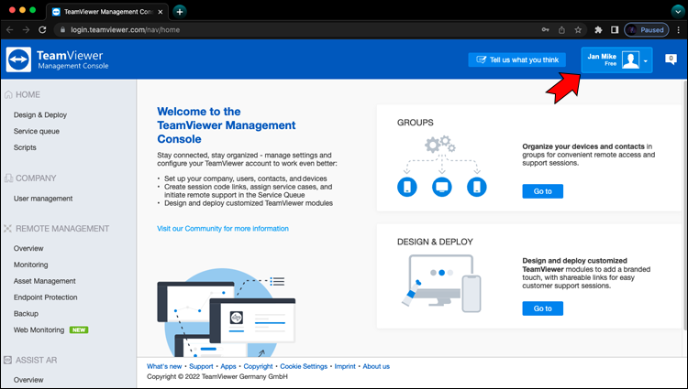Click the Welcome illustration of dashboards
688x389 pixels.
point(227,312)
